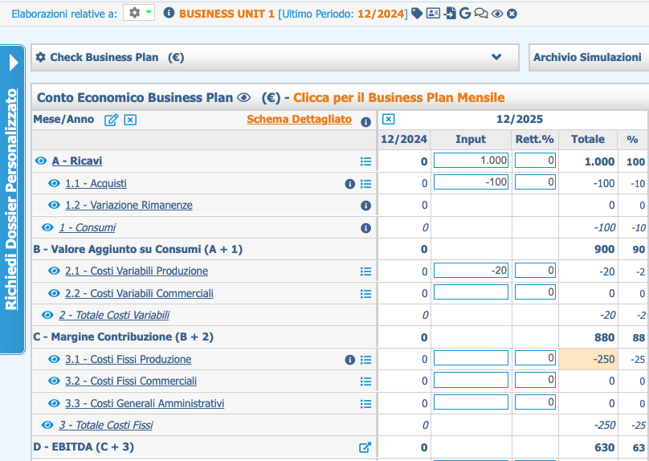Image resolution: width=649 pixels, height=461 pixels.
Task: Toggle eye icon for 2.2 - Costi Variabili Commerciali
Action: coord(54,293)
